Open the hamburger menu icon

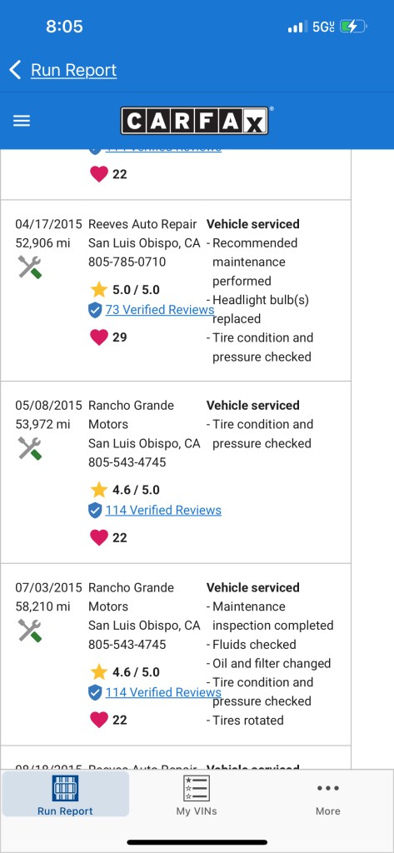[21, 121]
